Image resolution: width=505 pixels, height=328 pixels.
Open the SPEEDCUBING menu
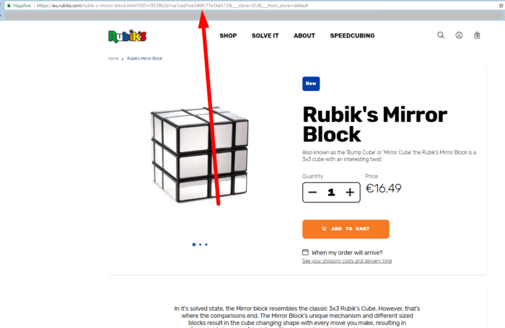[x=353, y=35]
